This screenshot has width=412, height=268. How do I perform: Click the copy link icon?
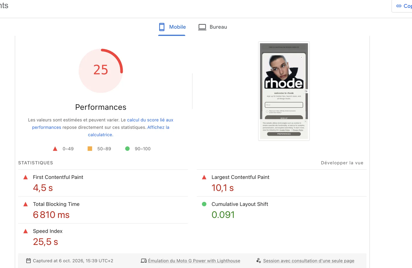[x=399, y=6]
